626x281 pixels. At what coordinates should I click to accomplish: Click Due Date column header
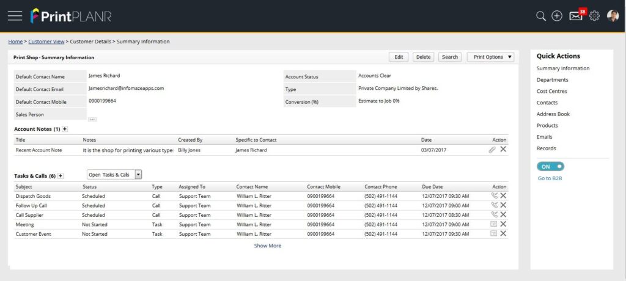click(432, 187)
